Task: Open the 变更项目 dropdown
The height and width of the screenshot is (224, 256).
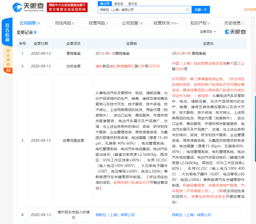Action: tap(207, 32)
